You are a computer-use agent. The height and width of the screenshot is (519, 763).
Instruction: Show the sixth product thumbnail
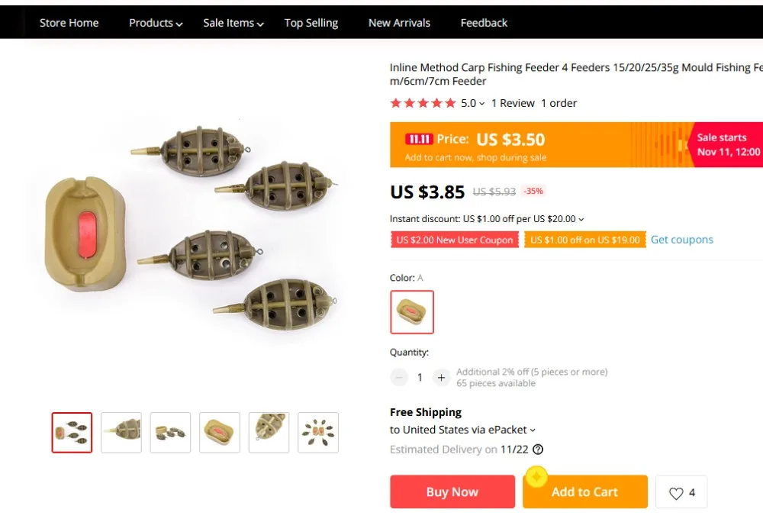[x=318, y=433]
